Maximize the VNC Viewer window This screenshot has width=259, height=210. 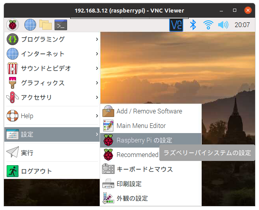[235, 10]
